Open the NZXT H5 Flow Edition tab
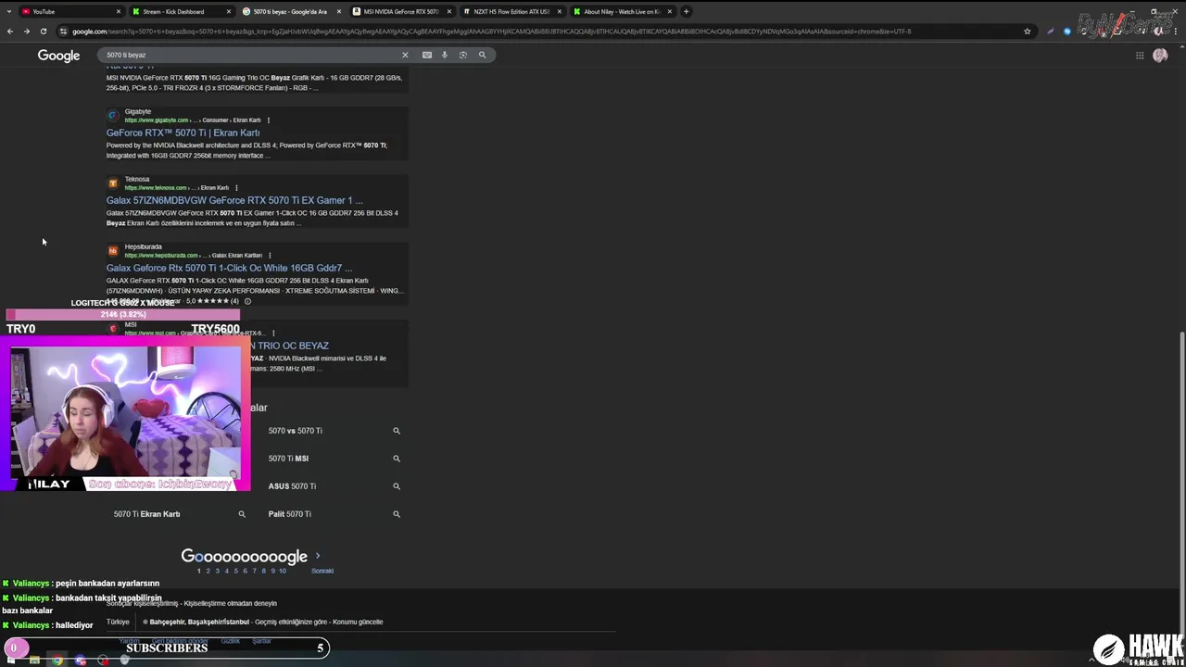The width and height of the screenshot is (1186, 667). [511, 11]
